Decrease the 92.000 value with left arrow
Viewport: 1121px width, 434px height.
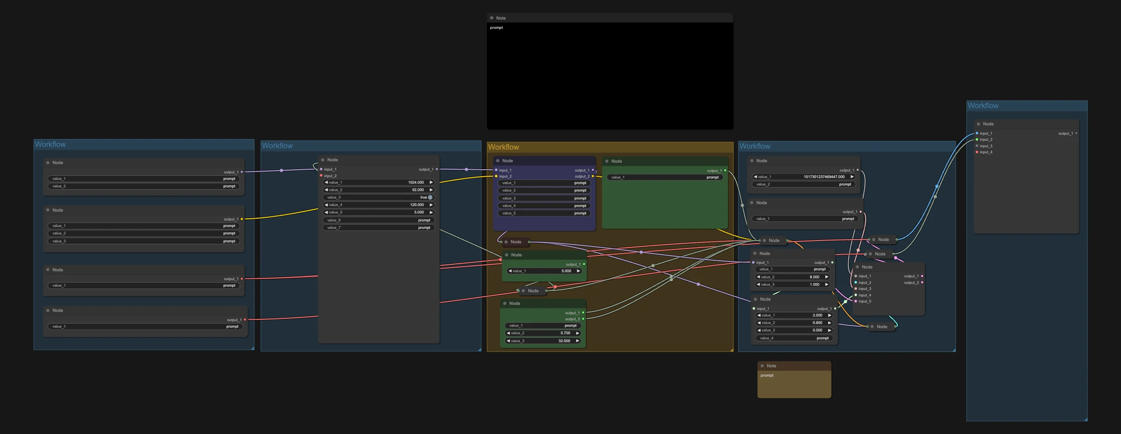326,190
